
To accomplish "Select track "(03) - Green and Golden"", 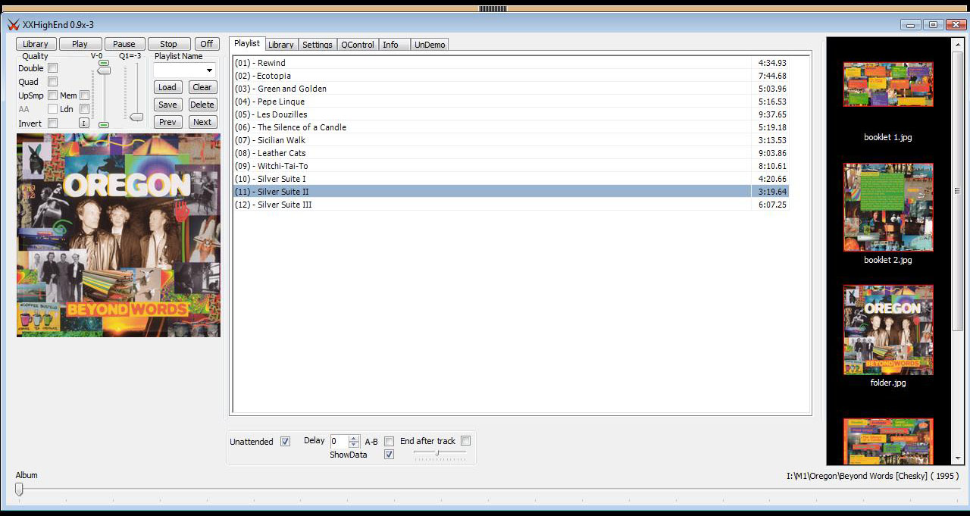I will 511,89.
